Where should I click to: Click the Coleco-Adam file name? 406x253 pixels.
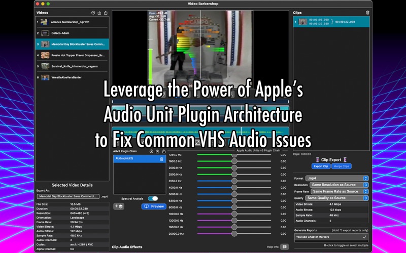[60, 33]
